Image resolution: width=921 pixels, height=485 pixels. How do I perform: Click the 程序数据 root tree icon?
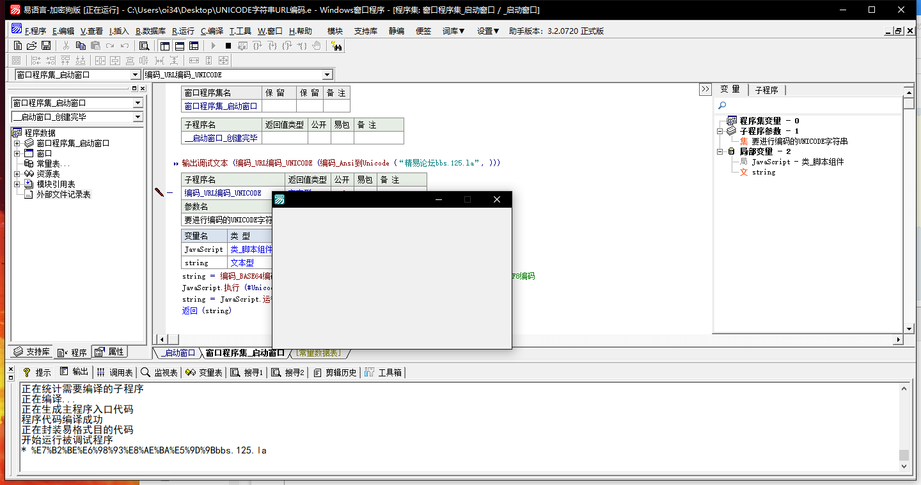(x=18, y=133)
